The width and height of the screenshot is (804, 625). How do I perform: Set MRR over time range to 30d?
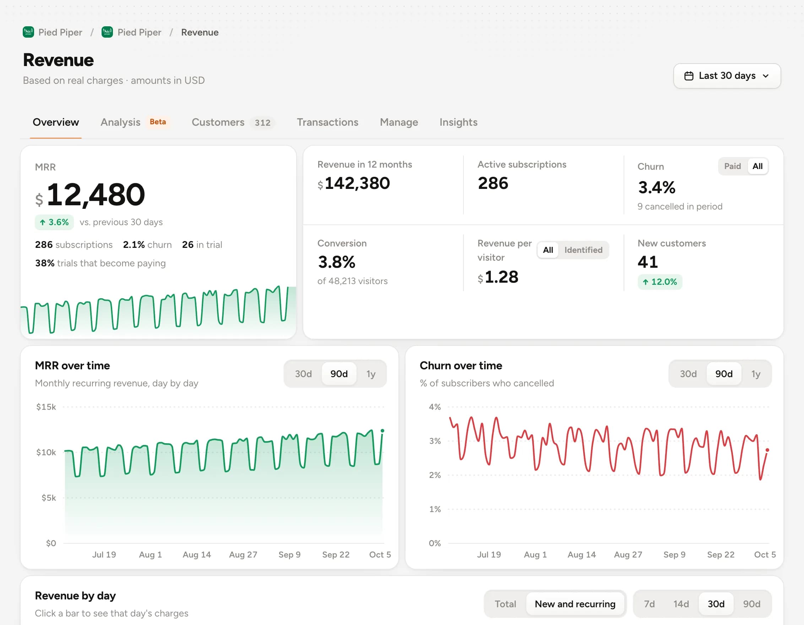click(303, 374)
